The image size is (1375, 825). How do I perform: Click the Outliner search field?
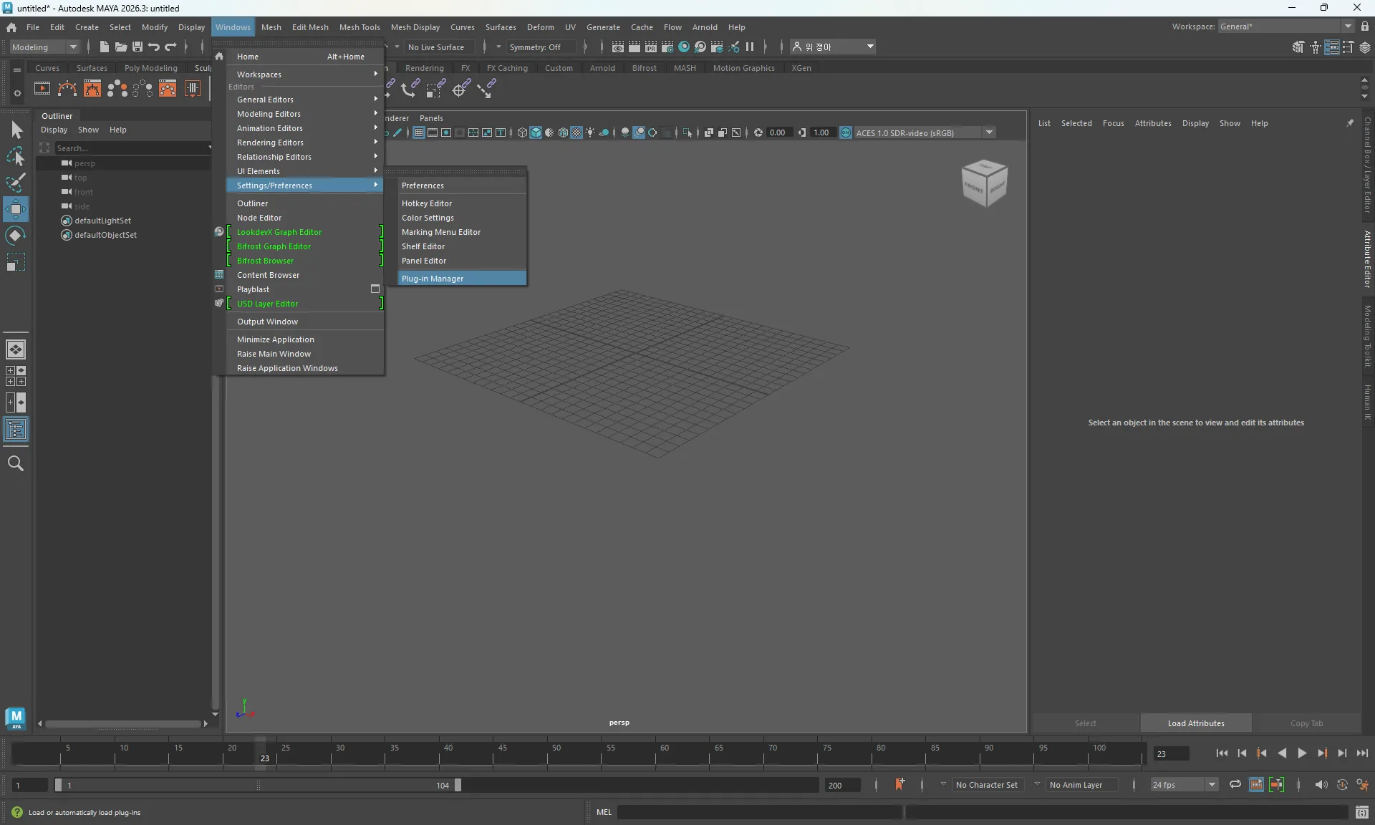(x=132, y=148)
